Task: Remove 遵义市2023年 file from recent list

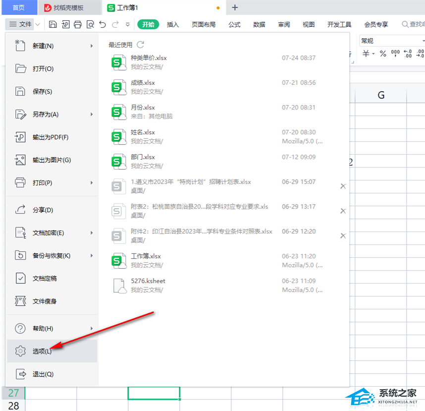Action: [343, 186]
